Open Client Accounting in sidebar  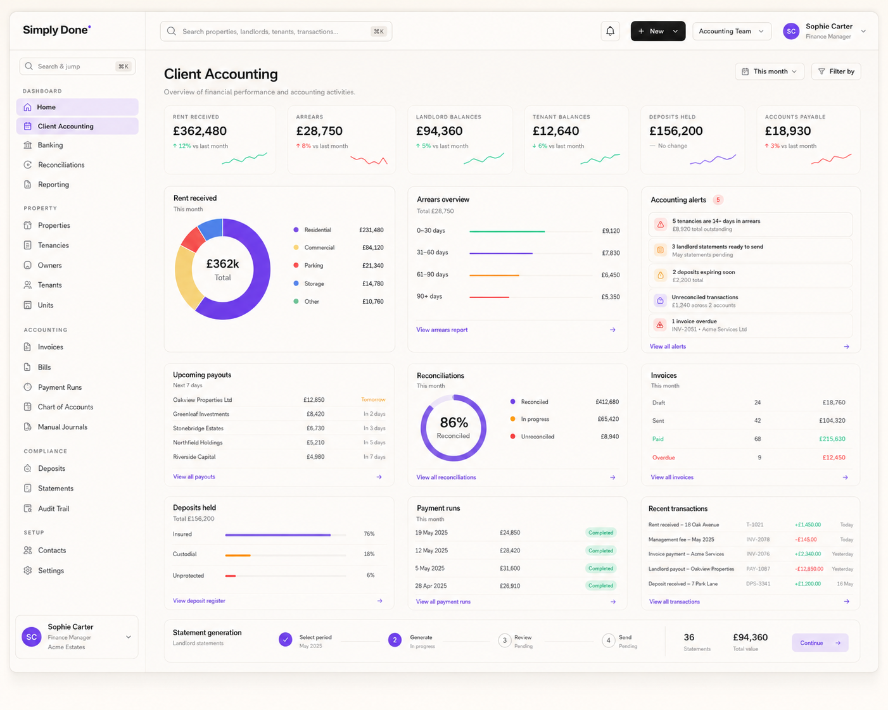pos(77,126)
